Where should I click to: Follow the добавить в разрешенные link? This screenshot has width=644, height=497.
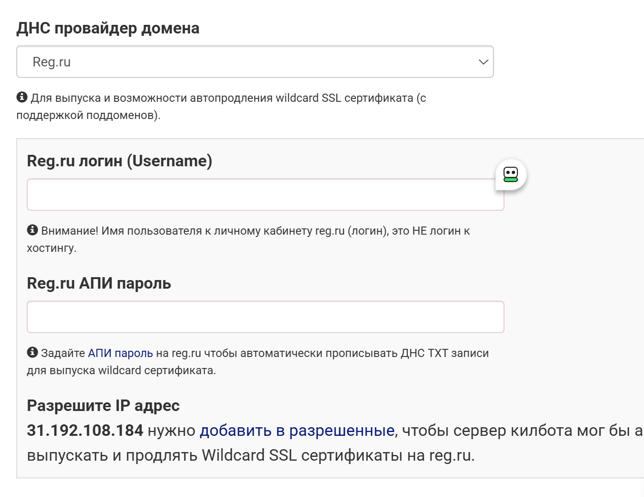pos(297,431)
